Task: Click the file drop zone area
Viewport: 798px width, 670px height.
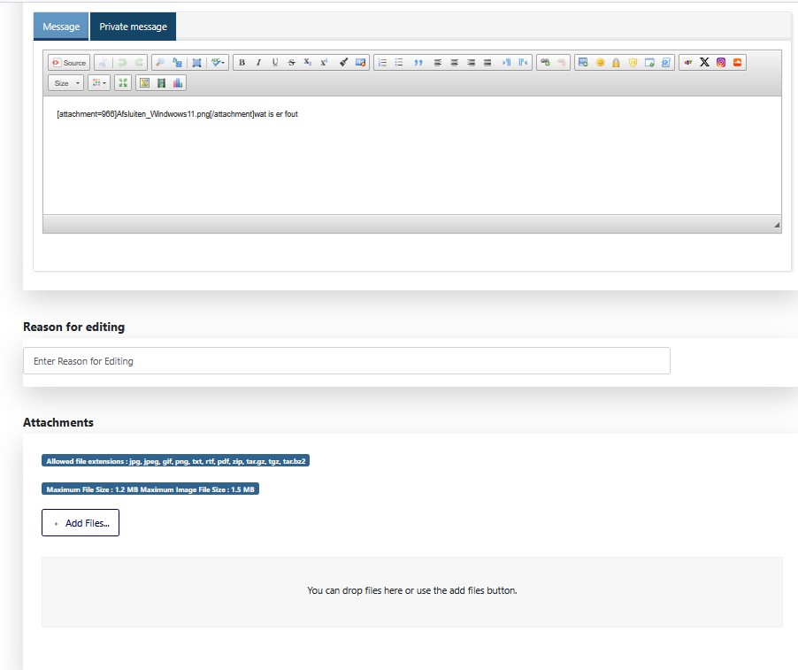Action: 411,591
